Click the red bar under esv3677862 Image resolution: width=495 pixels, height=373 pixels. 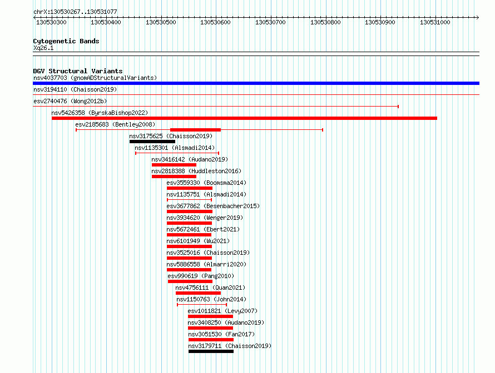[190, 211]
